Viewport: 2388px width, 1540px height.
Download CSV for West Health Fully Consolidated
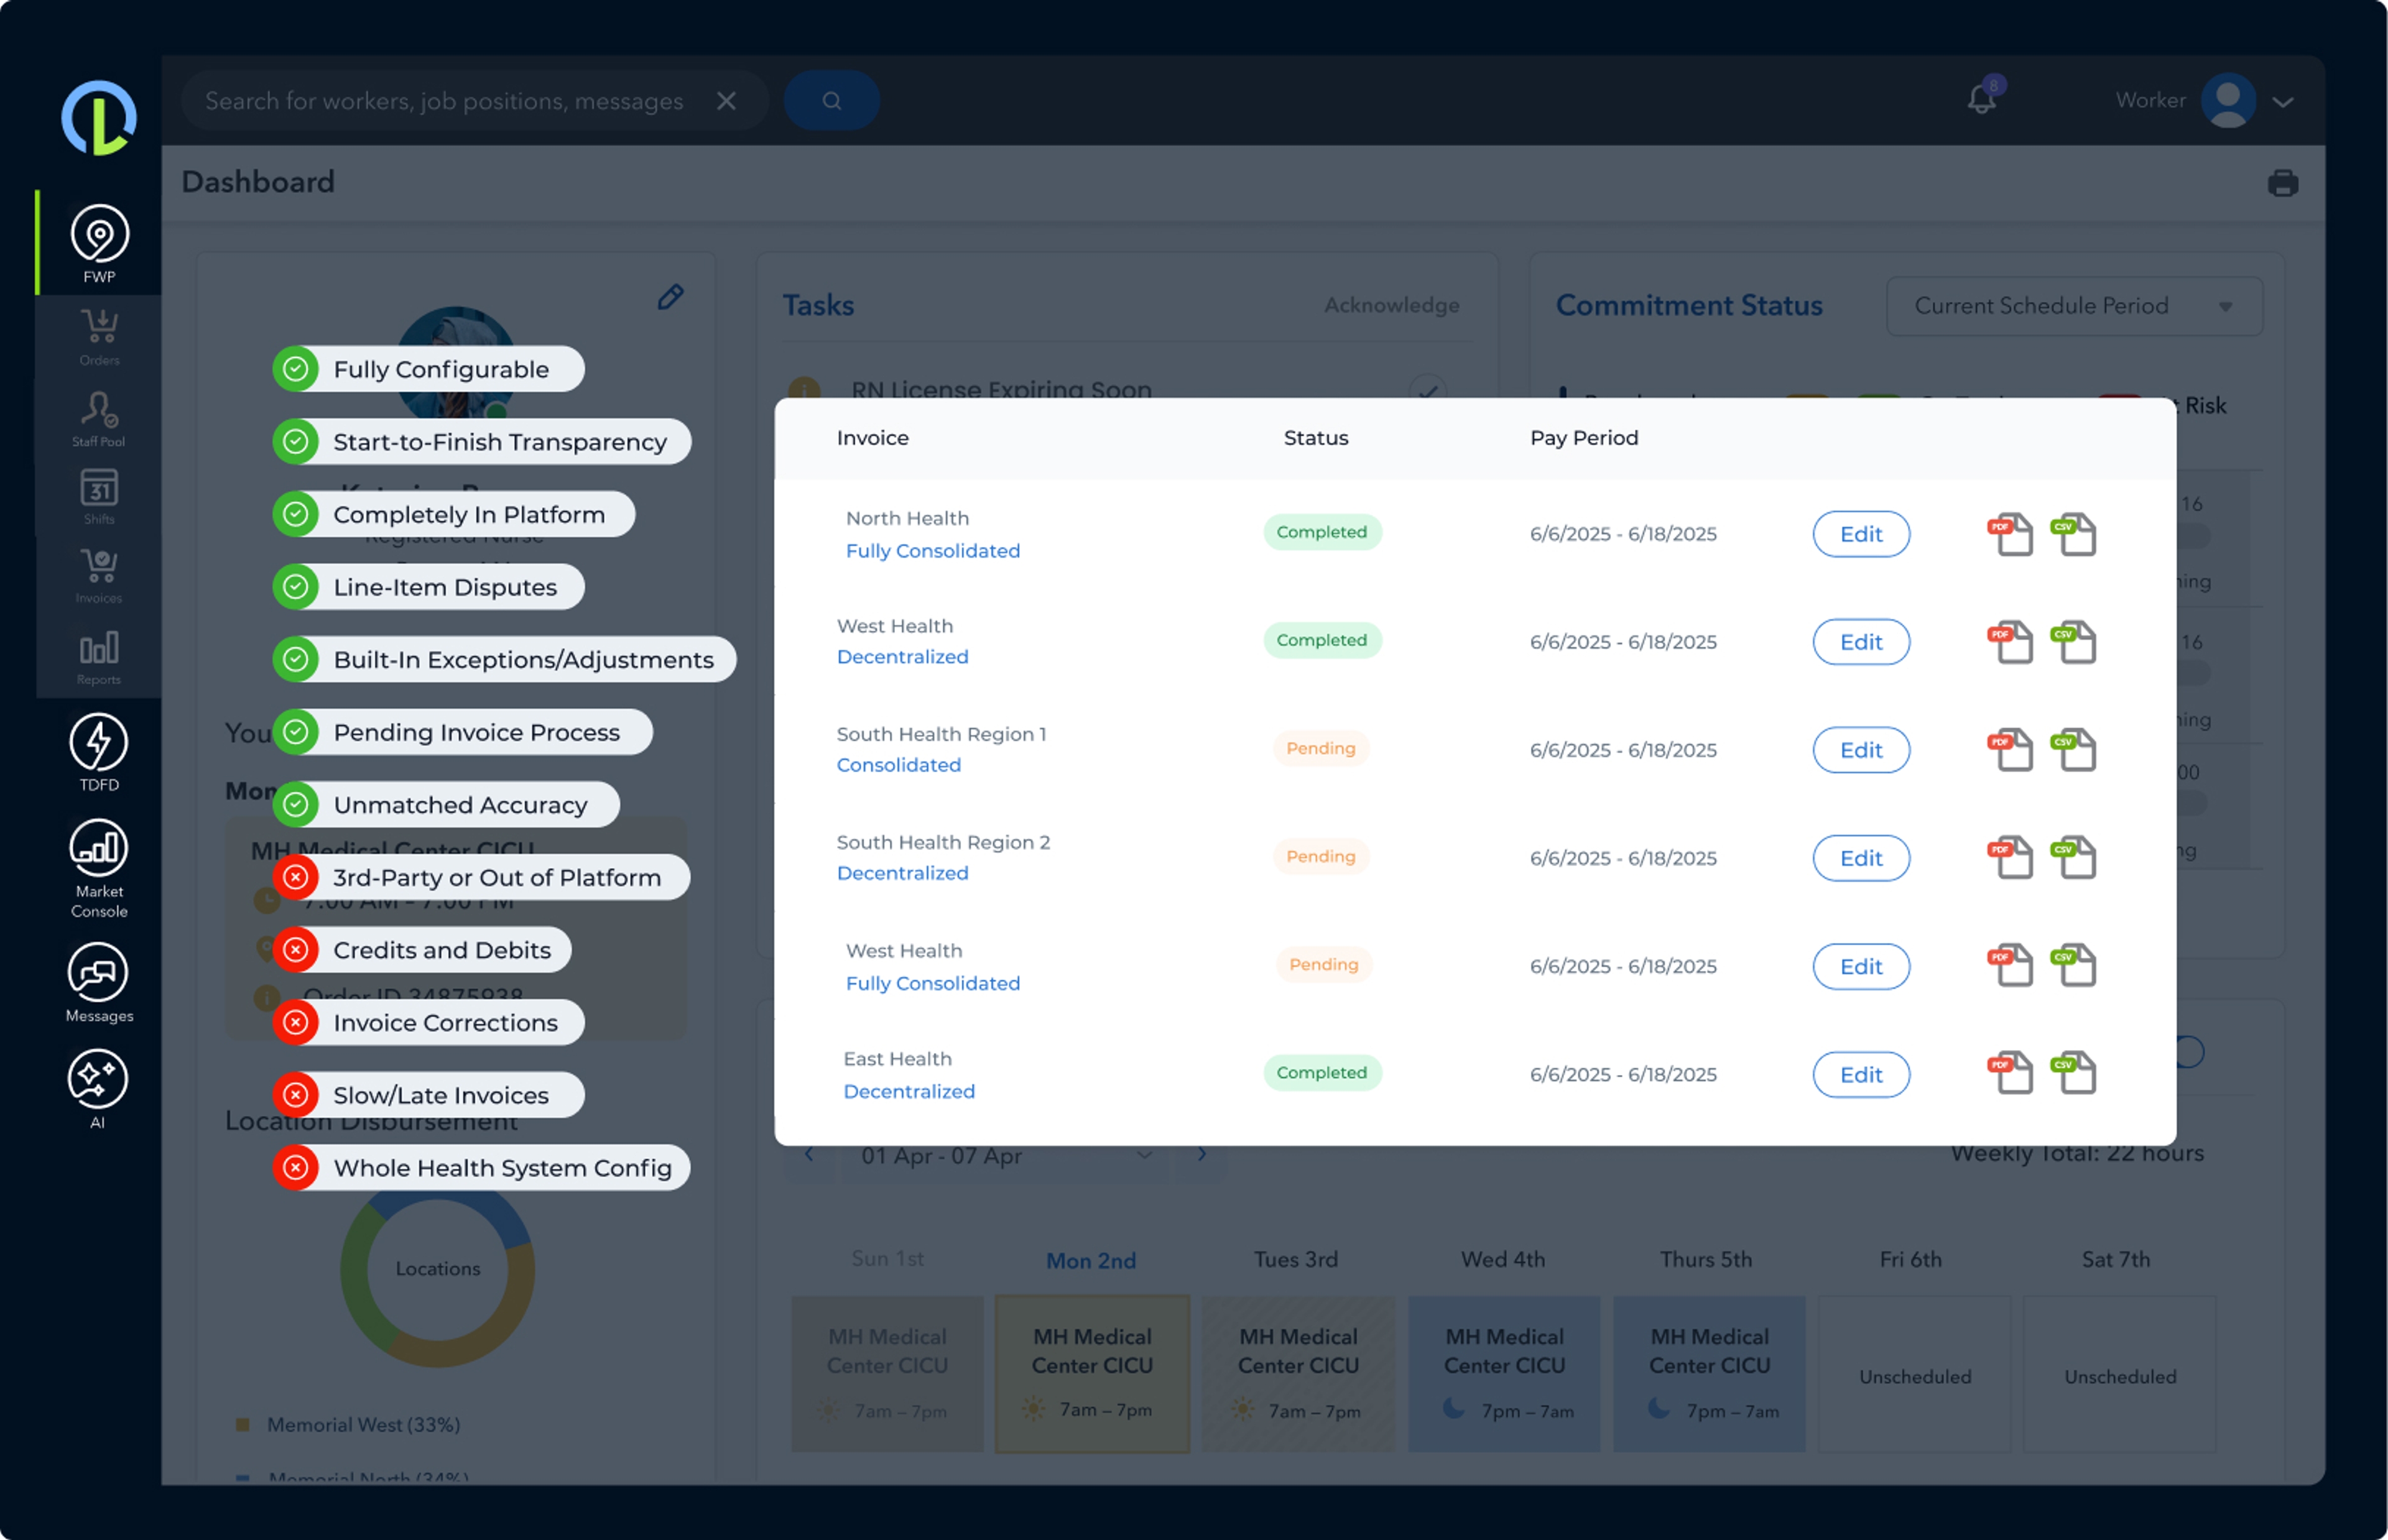tap(2074, 966)
